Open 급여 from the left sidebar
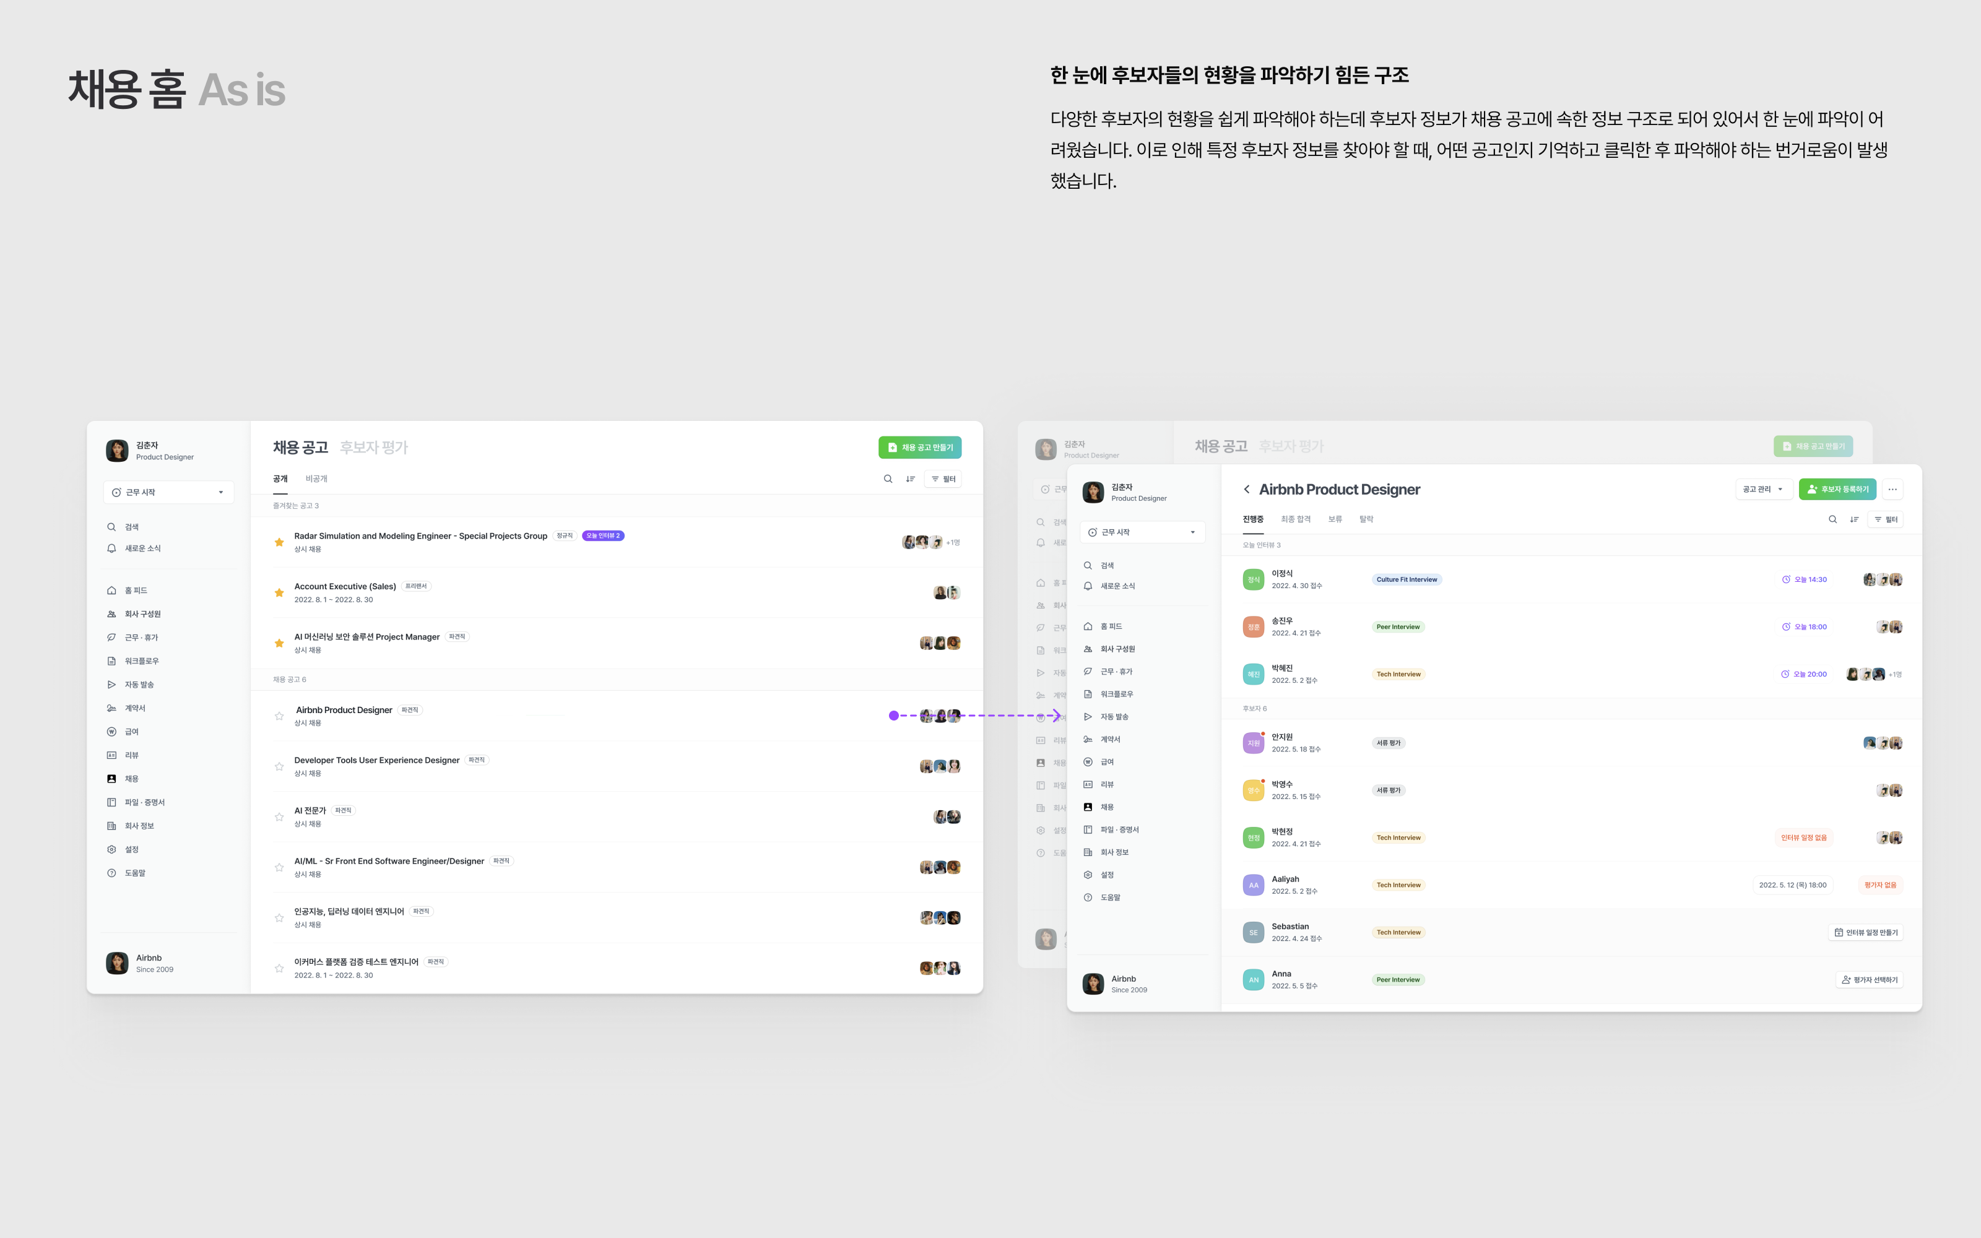This screenshot has height=1238, width=1981. 131,732
